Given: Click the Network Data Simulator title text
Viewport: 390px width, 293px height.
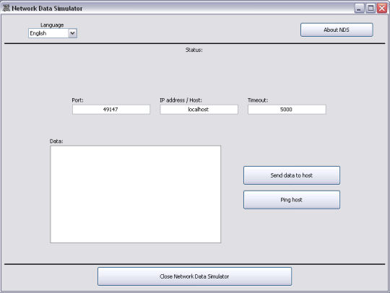Looking at the screenshot, I should click(47, 9).
